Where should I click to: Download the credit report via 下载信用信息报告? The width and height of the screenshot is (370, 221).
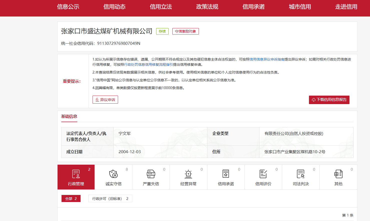[329, 100]
